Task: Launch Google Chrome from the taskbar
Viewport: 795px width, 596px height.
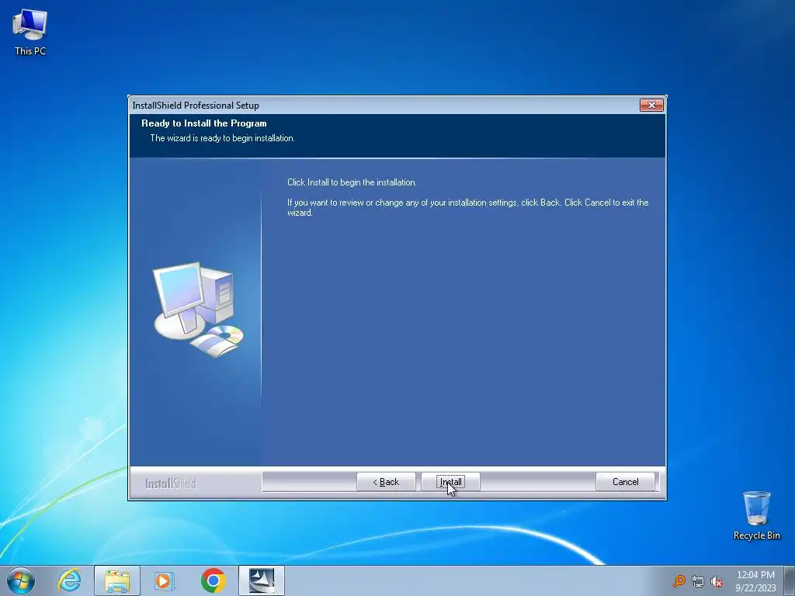Action: (213, 580)
